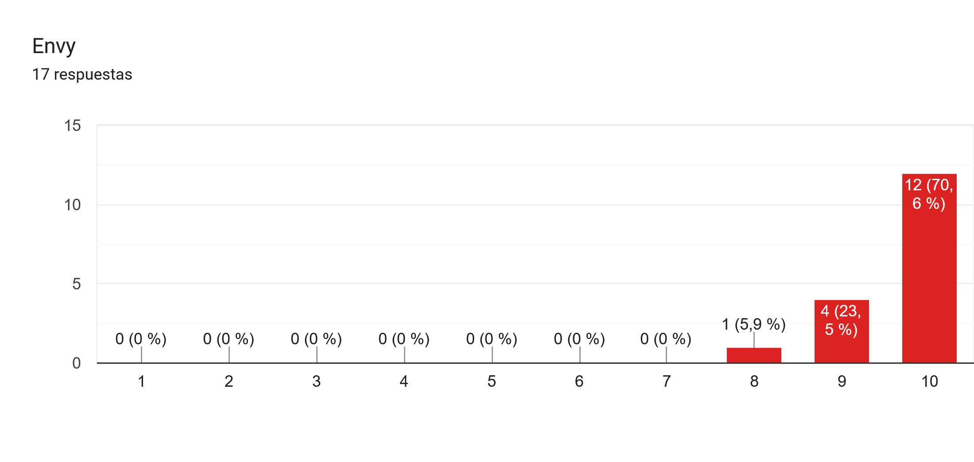974x462 pixels.
Task: Click the red bar for rating 10
Action: [x=929, y=268]
